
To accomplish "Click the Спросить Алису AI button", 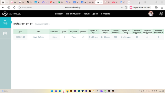I will click(140, 7).
